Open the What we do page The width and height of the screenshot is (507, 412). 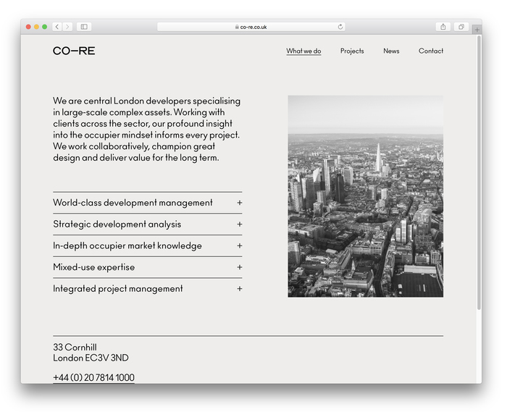pyautogui.click(x=303, y=51)
